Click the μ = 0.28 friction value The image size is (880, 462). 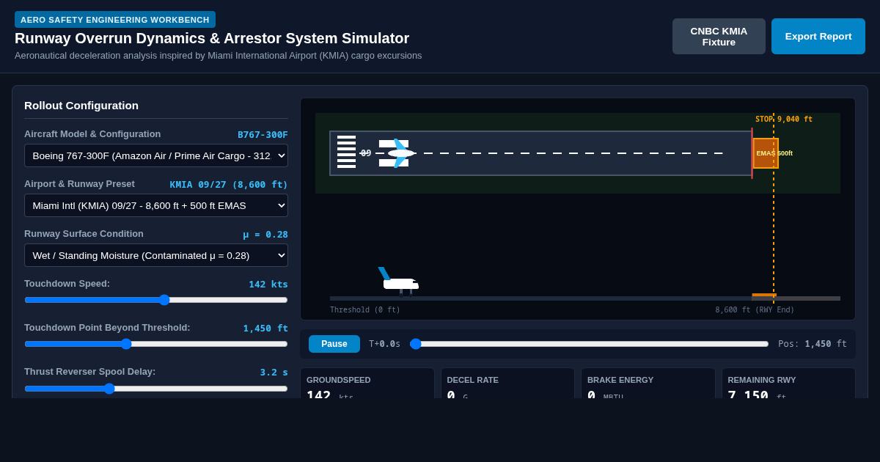pos(265,234)
